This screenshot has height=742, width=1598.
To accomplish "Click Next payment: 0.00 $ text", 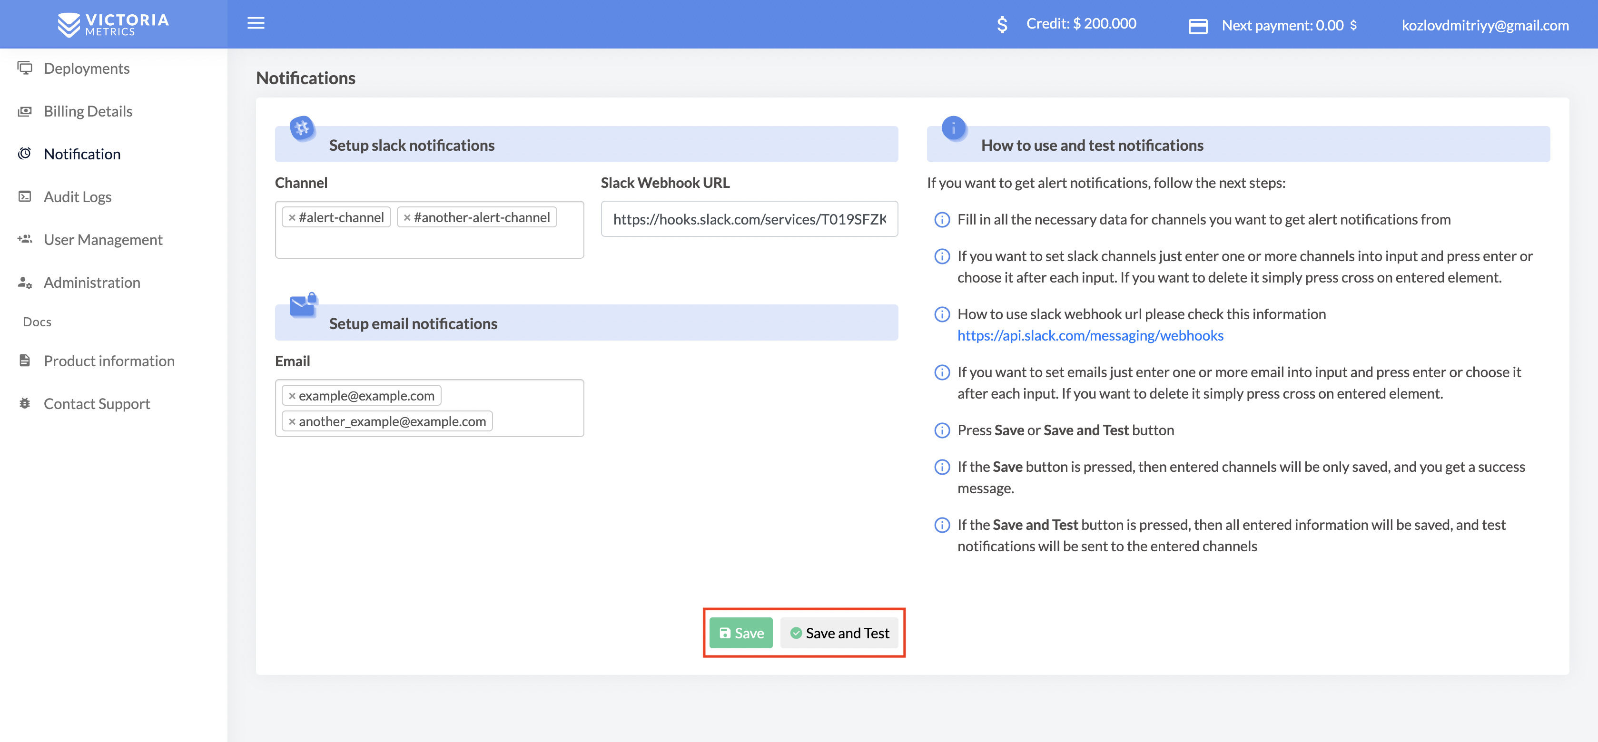I will point(1289,25).
